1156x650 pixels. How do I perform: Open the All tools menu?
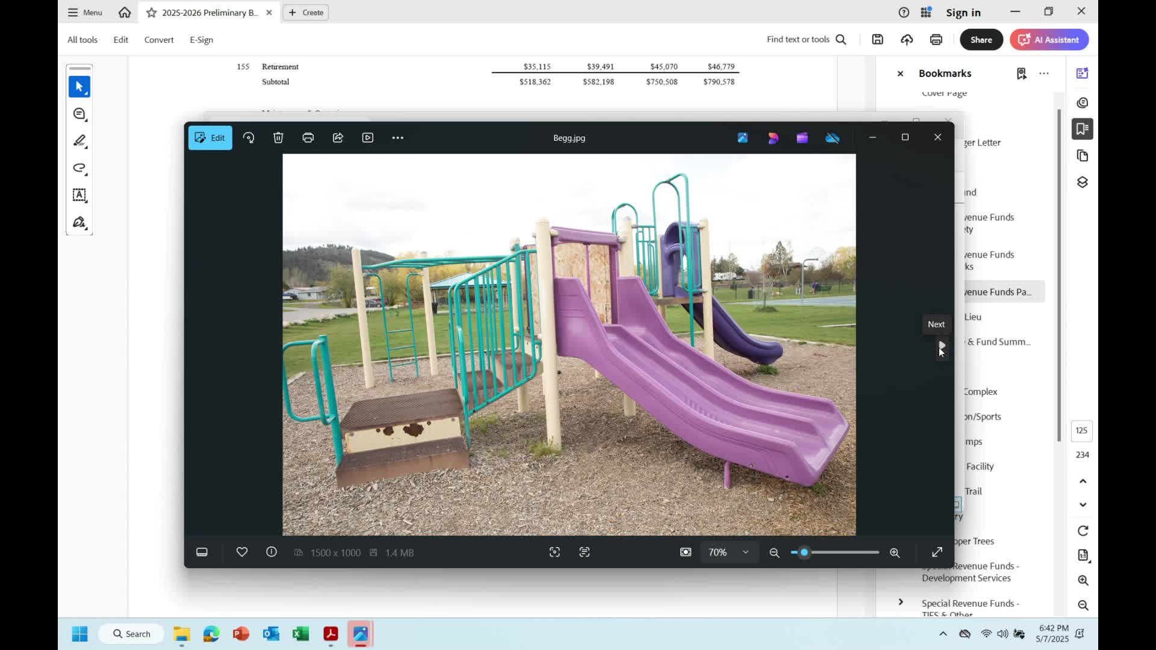click(x=82, y=40)
